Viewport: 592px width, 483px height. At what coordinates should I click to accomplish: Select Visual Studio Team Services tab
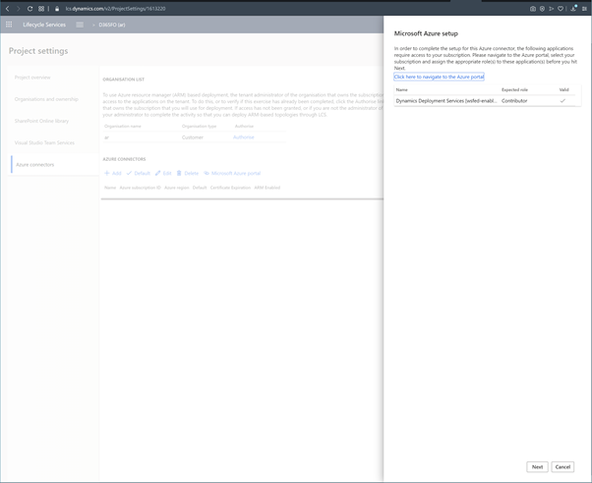click(44, 142)
